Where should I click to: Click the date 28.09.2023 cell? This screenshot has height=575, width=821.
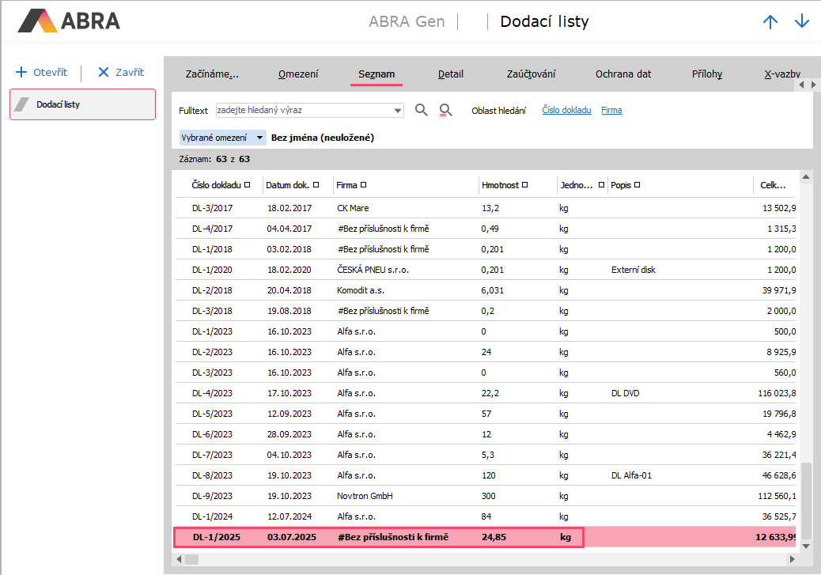tap(289, 434)
